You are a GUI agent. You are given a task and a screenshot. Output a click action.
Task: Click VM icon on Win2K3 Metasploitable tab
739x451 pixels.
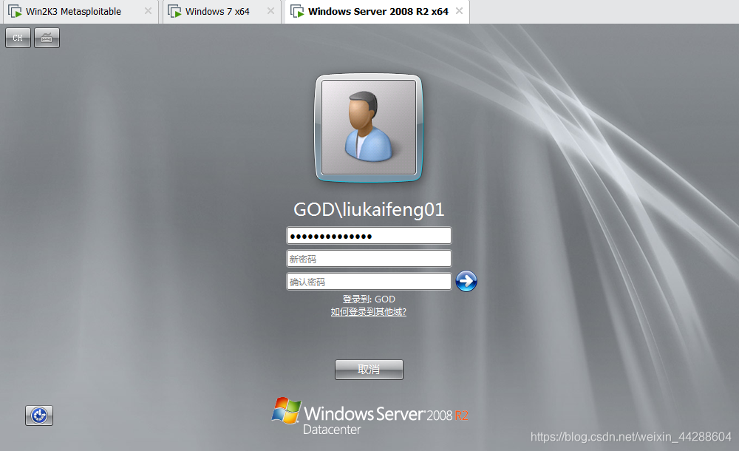click(x=15, y=11)
